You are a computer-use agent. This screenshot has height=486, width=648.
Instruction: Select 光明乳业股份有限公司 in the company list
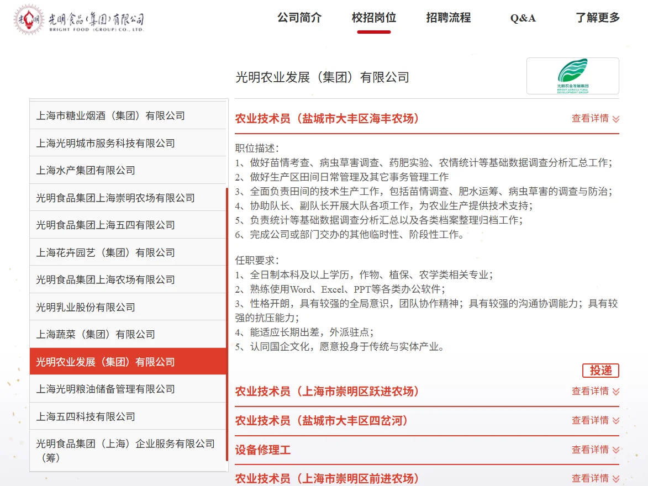[x=128, y=307]
